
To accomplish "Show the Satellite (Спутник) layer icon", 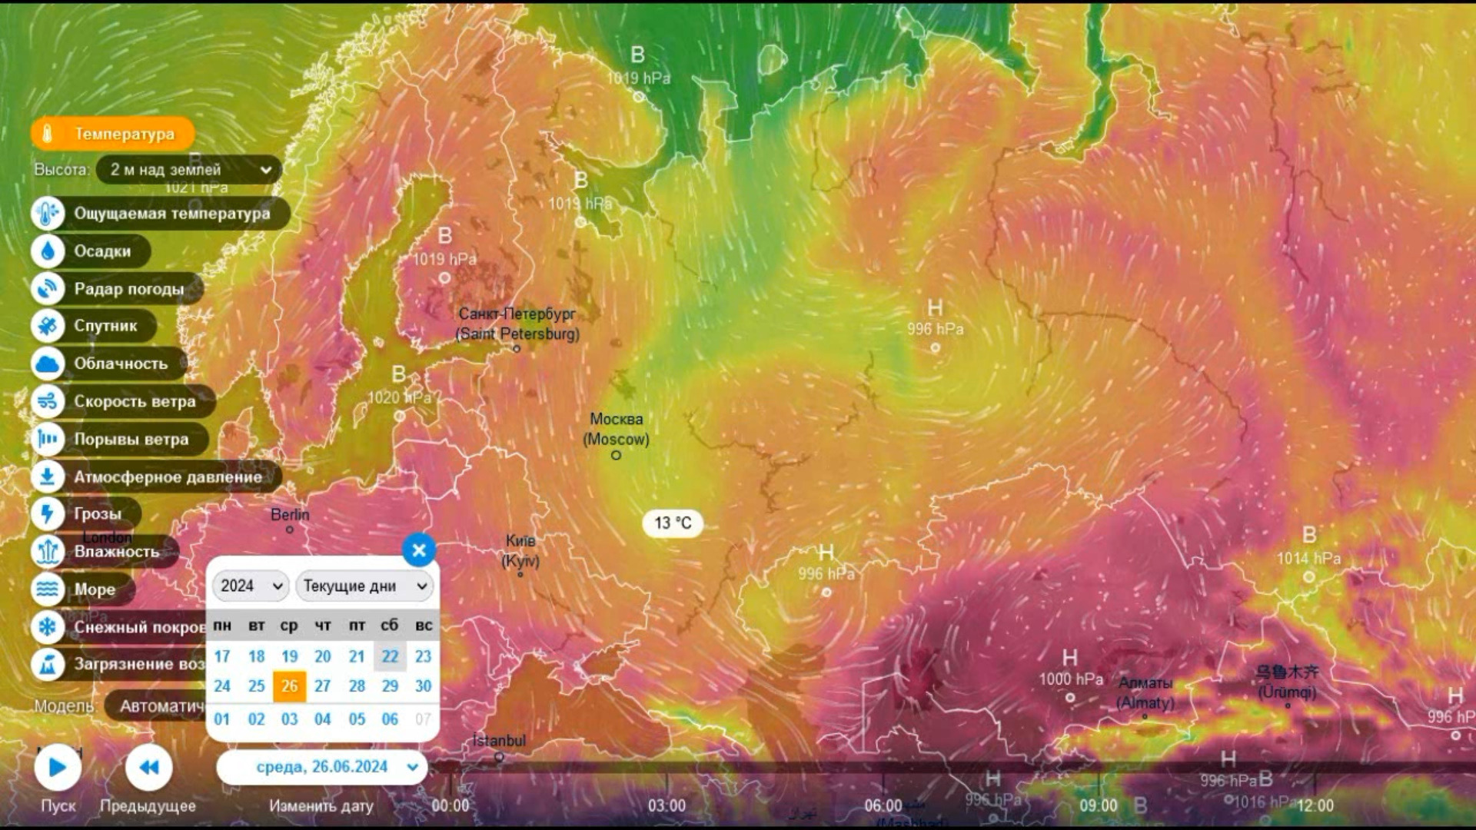I will click(48, 326).
